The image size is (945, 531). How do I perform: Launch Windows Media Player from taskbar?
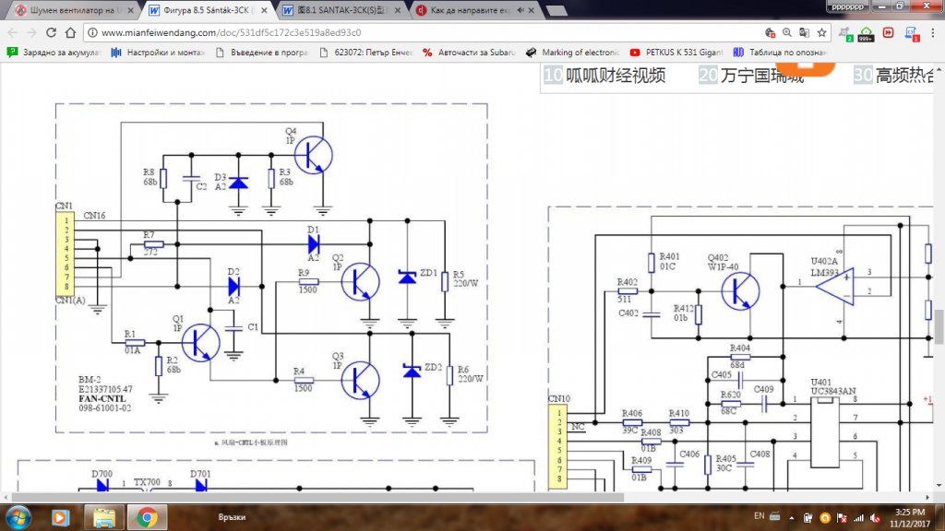click(60, 518)
